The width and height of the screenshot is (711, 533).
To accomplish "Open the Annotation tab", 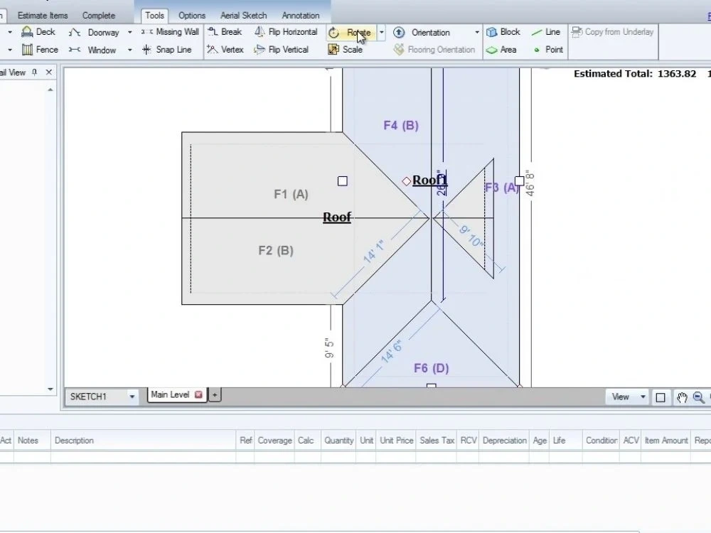I will click(x=301, y=14).
